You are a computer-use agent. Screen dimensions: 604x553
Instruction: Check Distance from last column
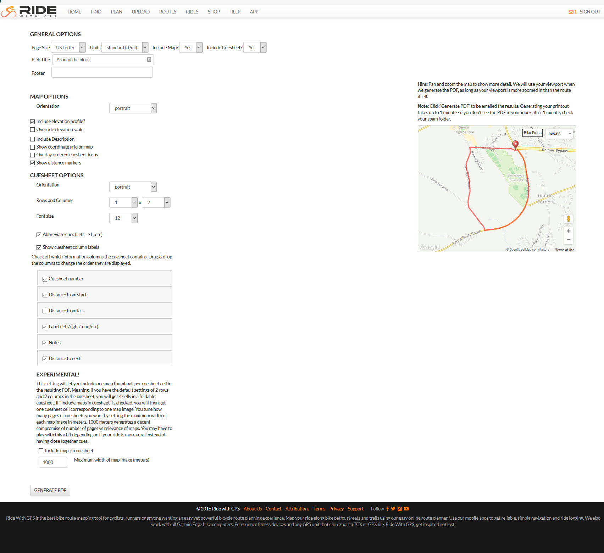[x=45, y=311]
